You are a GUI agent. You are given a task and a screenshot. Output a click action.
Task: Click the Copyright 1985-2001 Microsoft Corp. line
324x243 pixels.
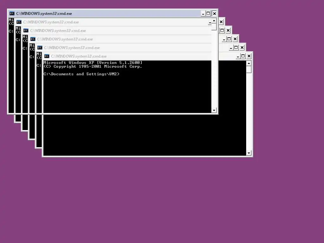point(93,66)
